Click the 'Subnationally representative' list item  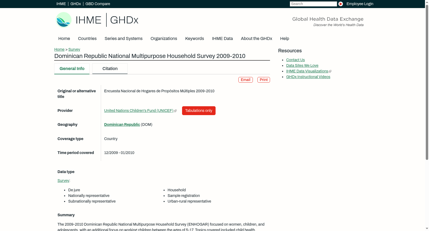click(x=92, y=201)
